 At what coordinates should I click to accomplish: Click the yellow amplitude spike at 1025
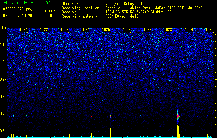pyautogui.click(x=111, y=133)
